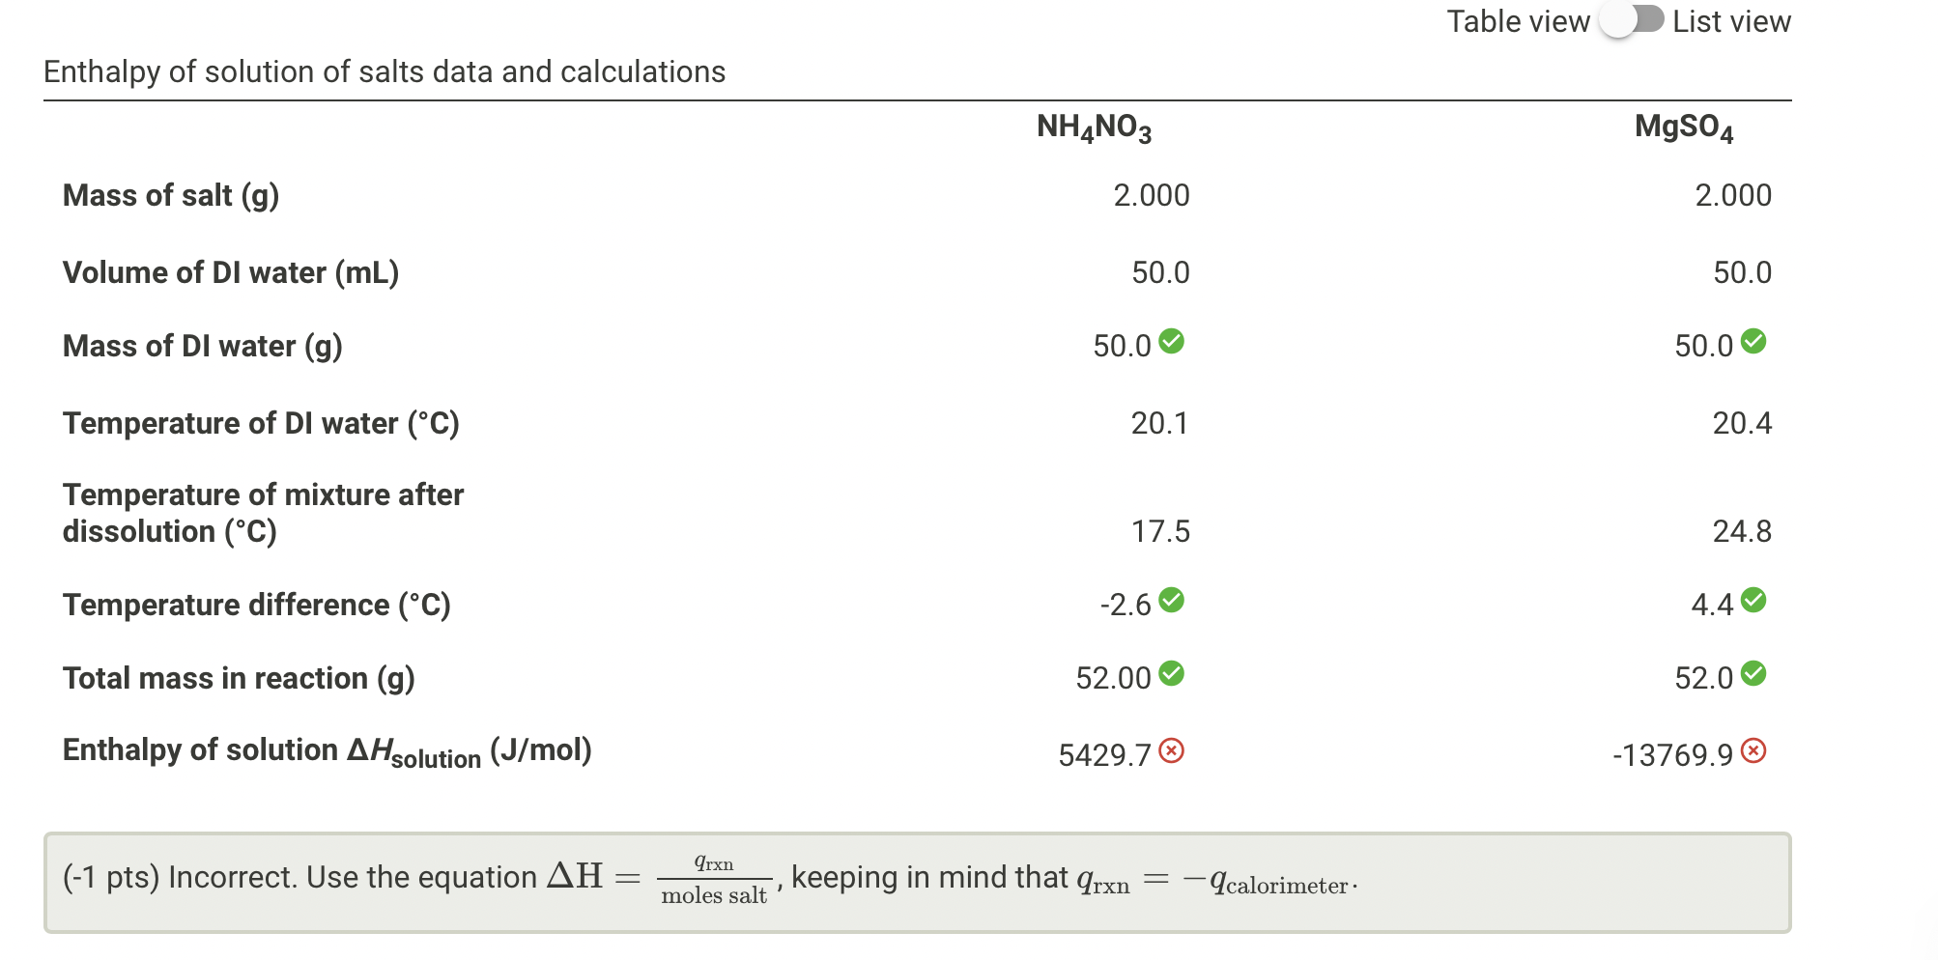Image resolution: width=1938 pixels, height=960 pixels.
Task: Click the green checkmark next to -2.6 temperature difference
Action: (x=1173, y=599)
